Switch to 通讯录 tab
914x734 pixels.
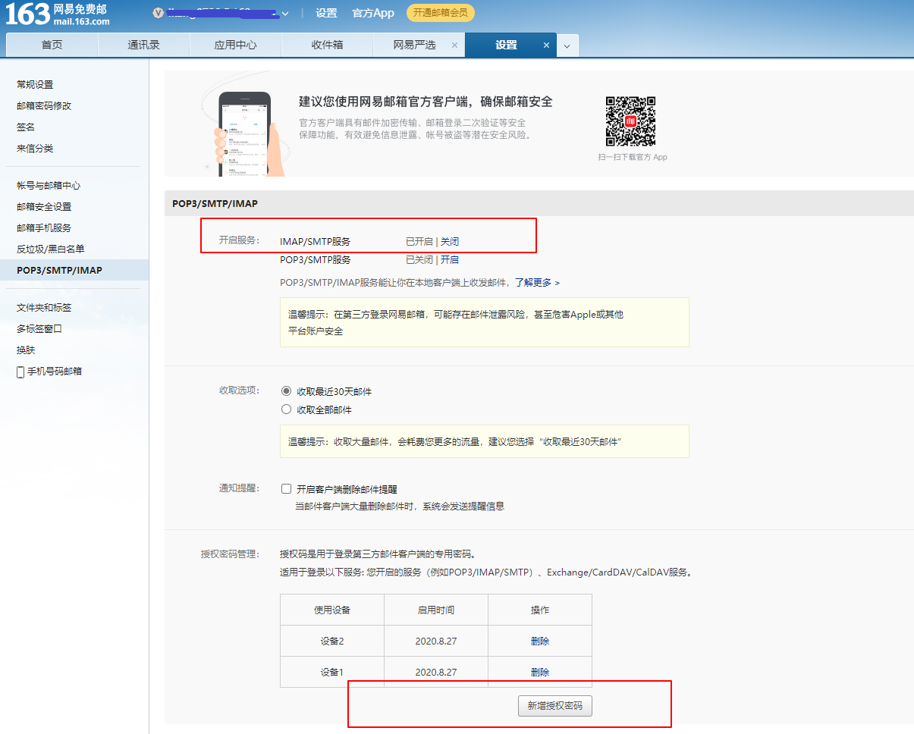143,45
